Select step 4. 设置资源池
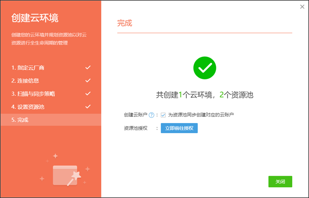The width and height of the screenshot is (309, 198). point(28,107)
